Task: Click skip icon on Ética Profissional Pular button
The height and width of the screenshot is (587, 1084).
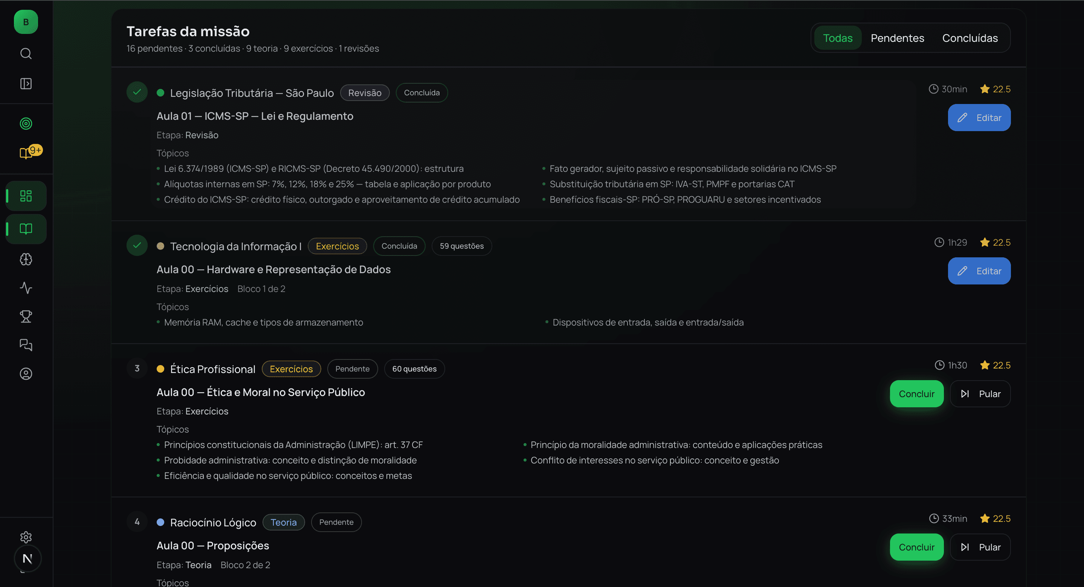Action: (x=965, y=394)
